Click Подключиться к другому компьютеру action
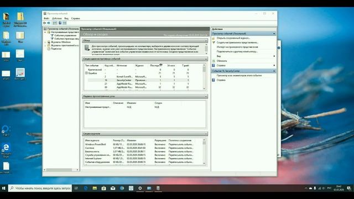This screenshot has width=354, height=199. [x=237, y=51]
